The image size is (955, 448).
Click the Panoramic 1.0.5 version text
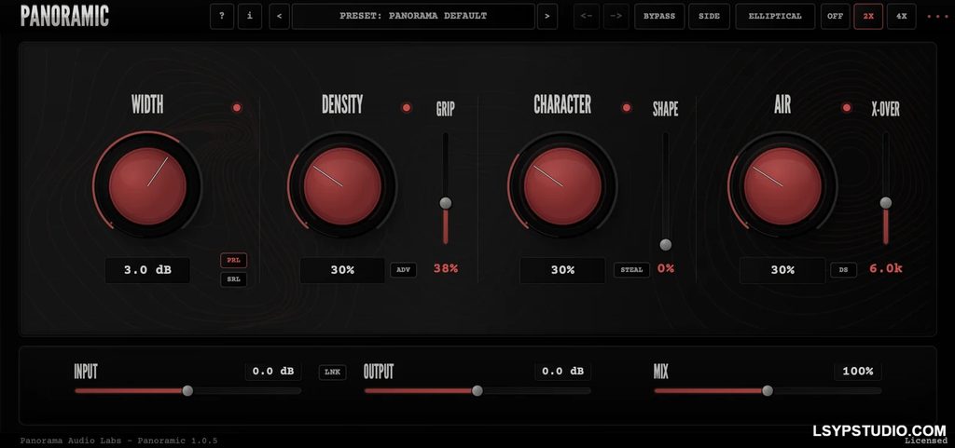click(178, 441)
